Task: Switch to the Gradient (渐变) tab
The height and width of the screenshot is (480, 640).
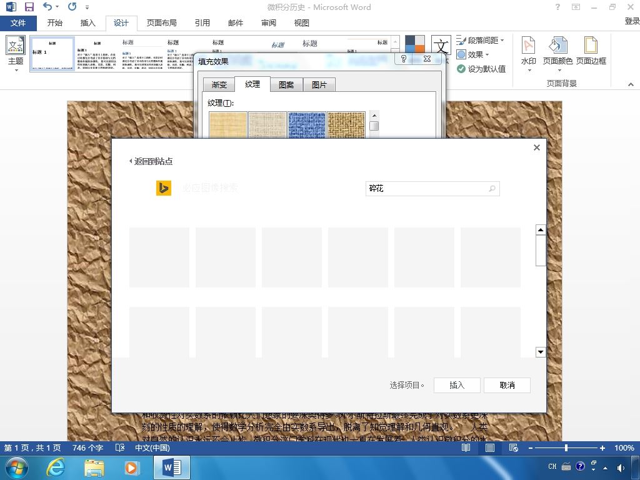Action: point(219,84)
